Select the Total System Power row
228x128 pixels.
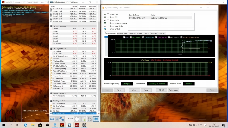point(73,83)
